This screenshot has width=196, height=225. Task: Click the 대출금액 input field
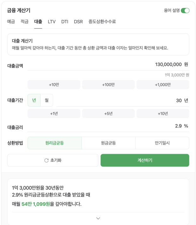(x=104, y=65)
